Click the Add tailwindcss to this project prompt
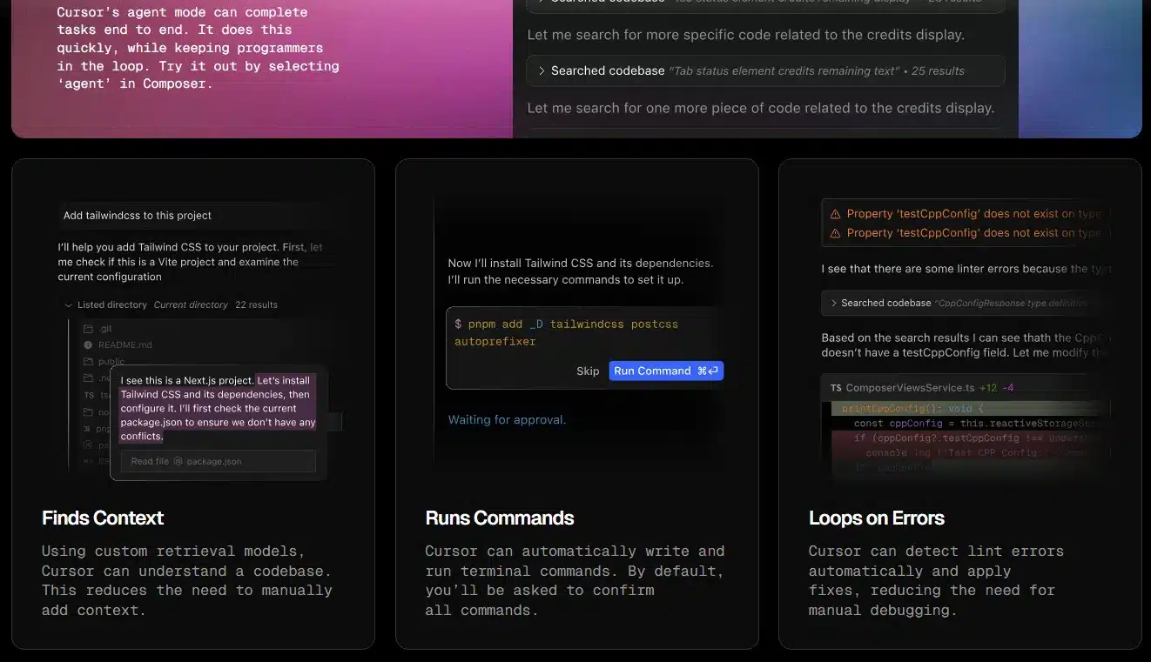 pos(138,216)
